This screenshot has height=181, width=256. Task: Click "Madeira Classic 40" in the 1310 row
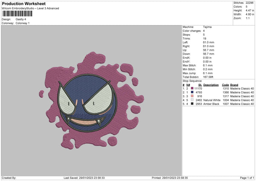coord(242,88)
